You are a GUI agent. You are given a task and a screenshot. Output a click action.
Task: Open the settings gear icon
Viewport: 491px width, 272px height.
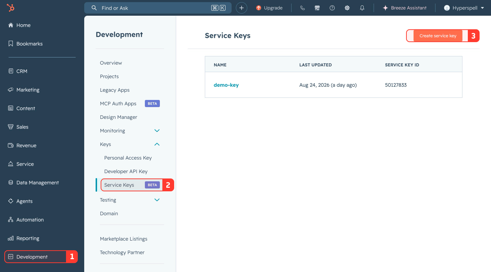[347, 8]
